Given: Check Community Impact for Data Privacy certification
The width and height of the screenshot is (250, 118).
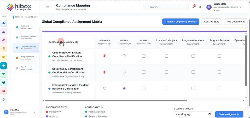Looking at the screenshot, I should pos(166,72).
